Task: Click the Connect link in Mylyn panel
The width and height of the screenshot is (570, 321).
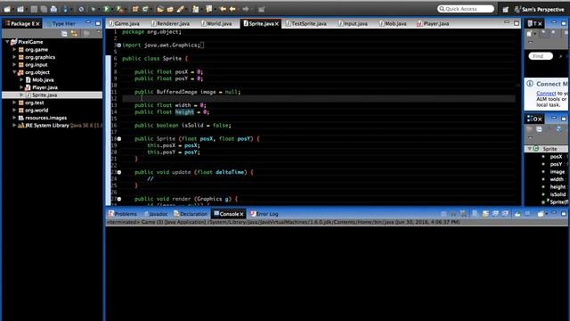Action: click(x=546, y=94)
